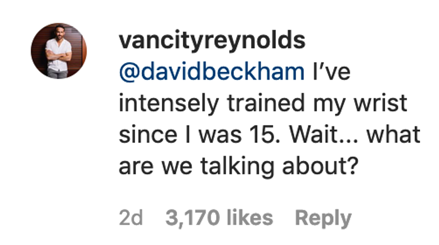
Task: Click the word "what" in the comment
Action: pyautogui.click(x=393, y=135)
